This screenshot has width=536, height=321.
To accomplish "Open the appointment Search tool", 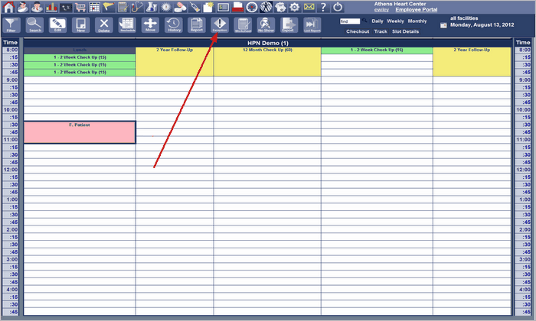I will 34,25.
